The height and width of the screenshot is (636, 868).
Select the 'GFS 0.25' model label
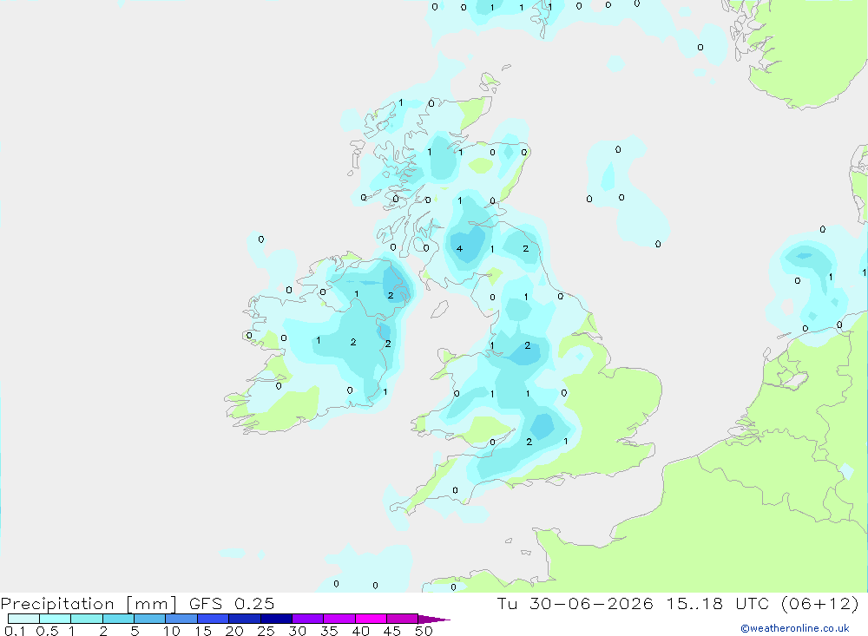[232, 604]
